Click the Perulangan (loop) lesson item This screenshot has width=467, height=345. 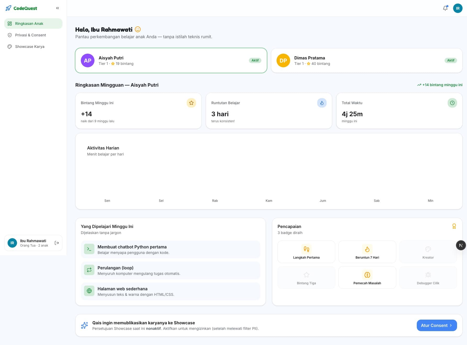[171, 270]
